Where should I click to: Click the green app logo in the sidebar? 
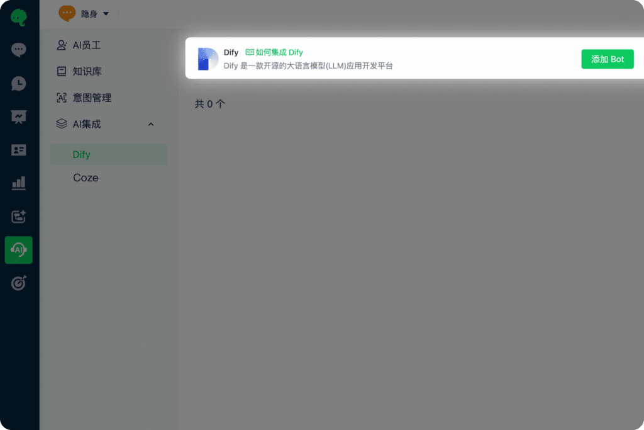click(18, 18)
